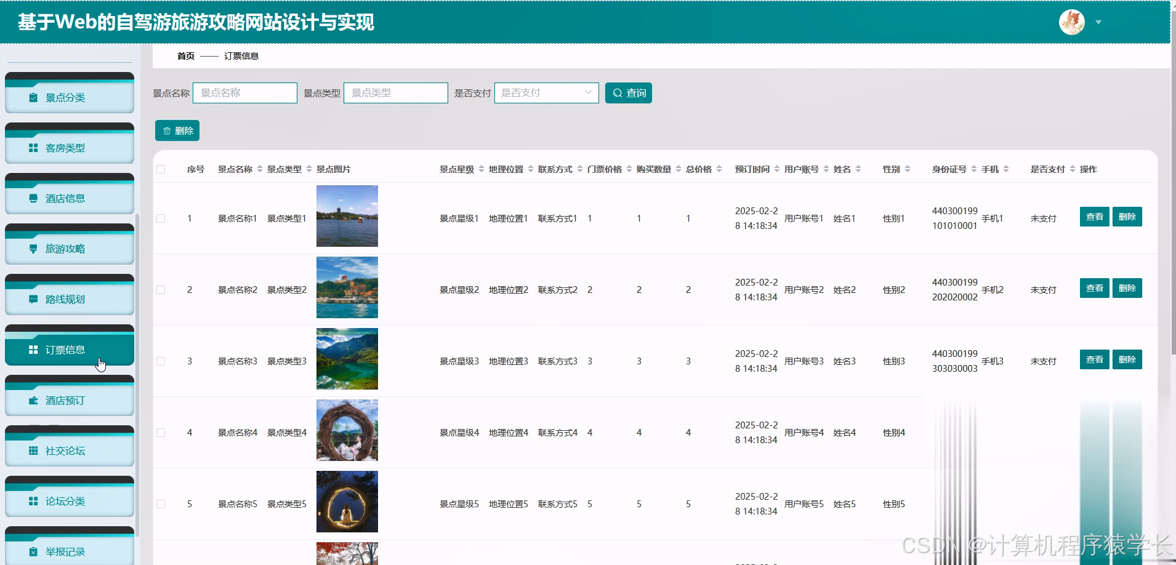The height and width of the screenshot is (565, 1176).
Task: Click the magnifier icon in the 查询 button
Action: coord(618,93)
